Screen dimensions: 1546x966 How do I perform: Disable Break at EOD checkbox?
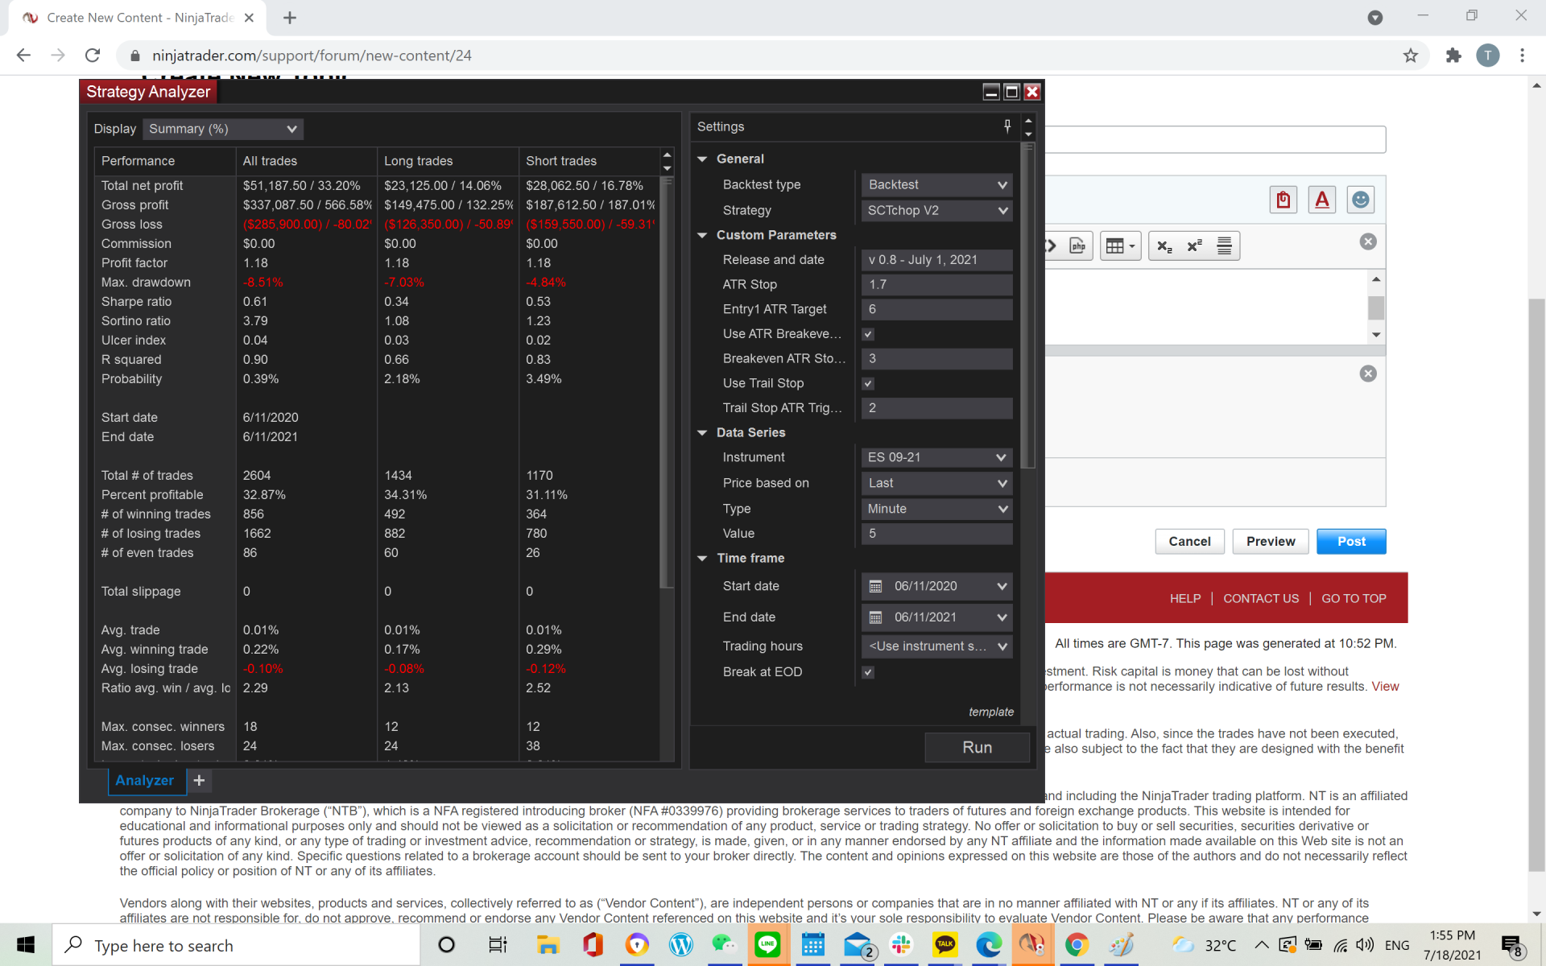868,672
